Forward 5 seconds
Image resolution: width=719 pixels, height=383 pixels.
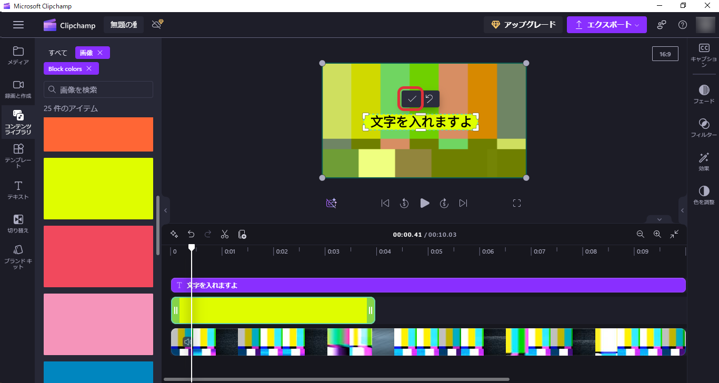point(444,203)
